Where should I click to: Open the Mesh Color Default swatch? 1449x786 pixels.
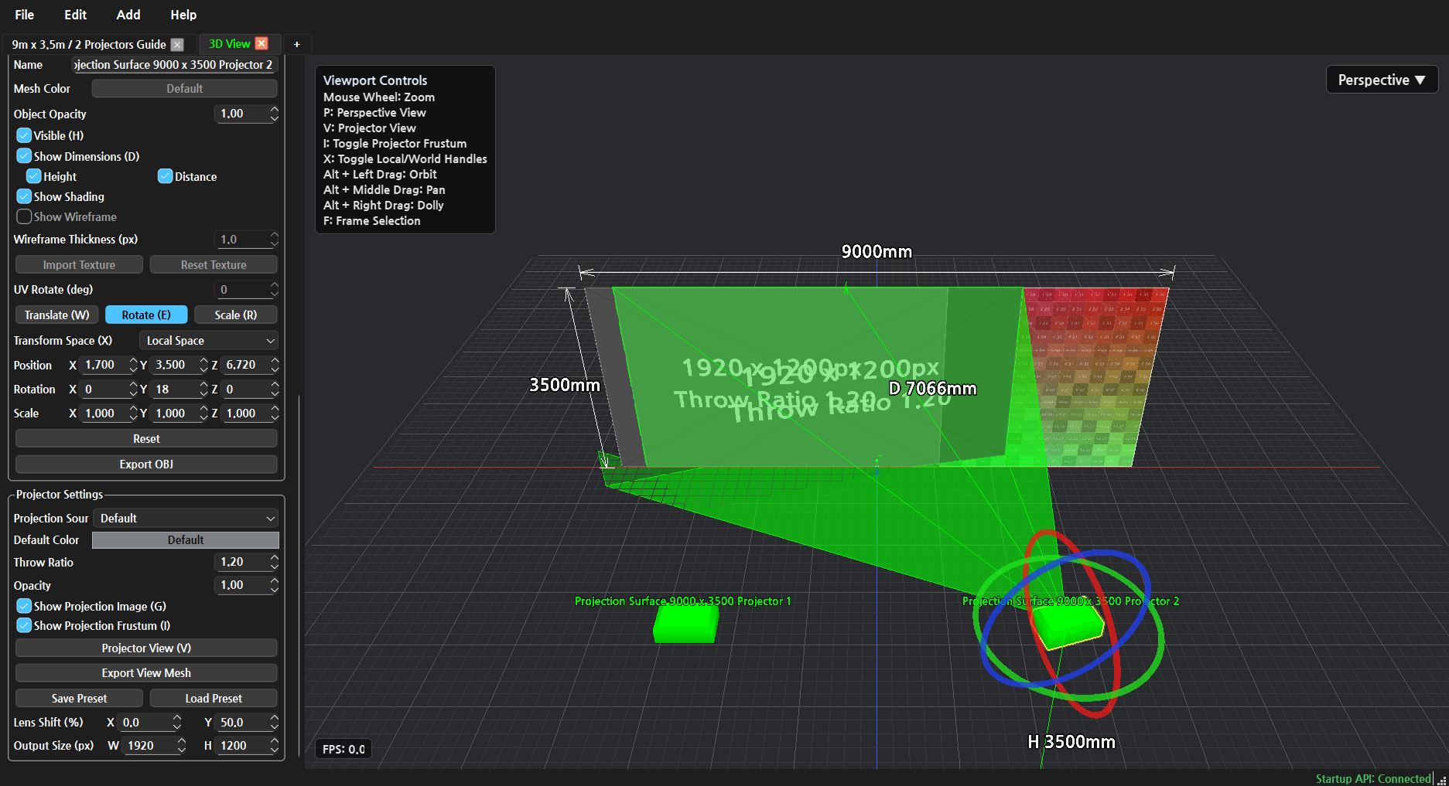pos(184,89)
